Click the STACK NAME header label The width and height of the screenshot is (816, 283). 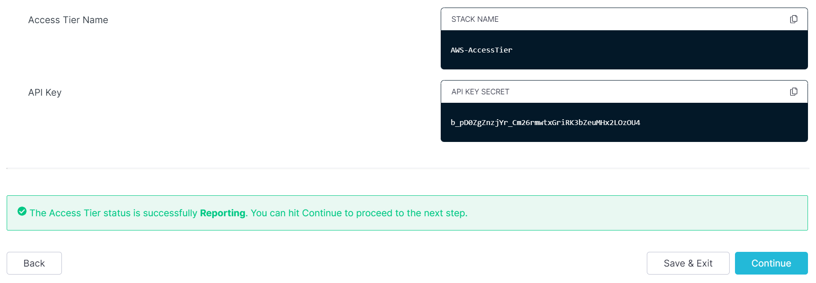click(x=475, y=19)
